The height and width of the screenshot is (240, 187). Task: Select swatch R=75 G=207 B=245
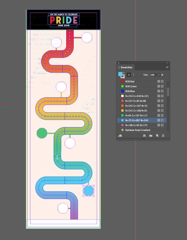[142, 120]
